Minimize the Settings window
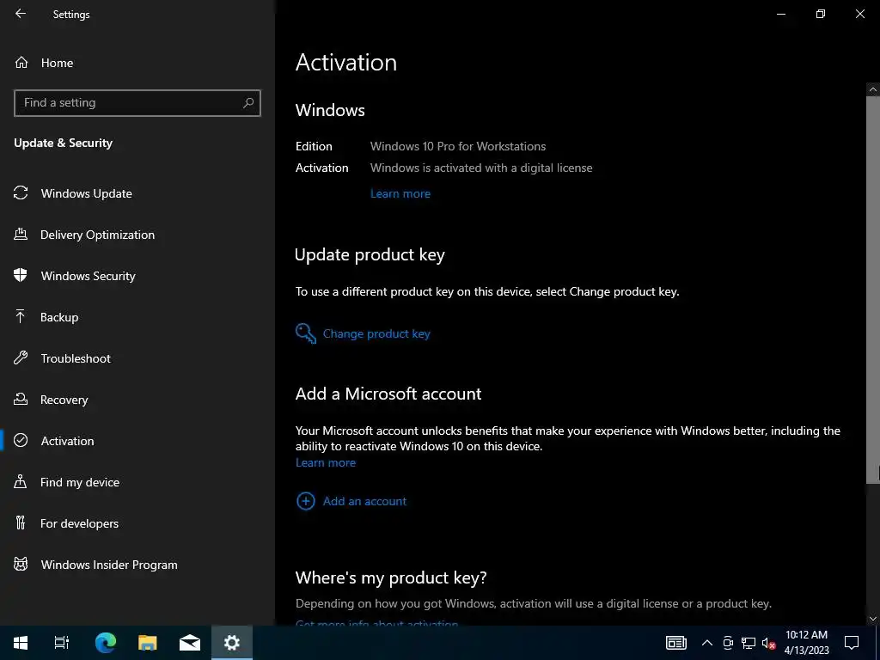The height and width of the screenshot is (660, 880). point(780,14)
